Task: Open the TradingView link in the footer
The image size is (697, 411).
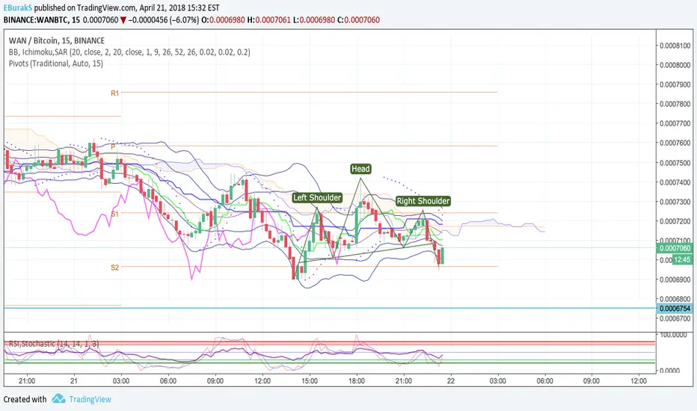Action: click(x=90, y=399)
